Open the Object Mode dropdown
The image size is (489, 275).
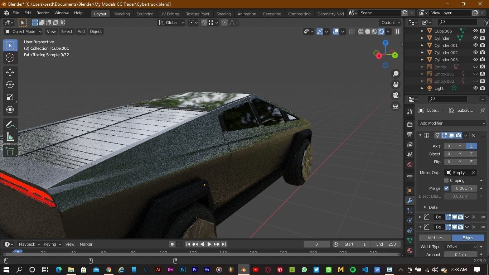click(23, 32)
